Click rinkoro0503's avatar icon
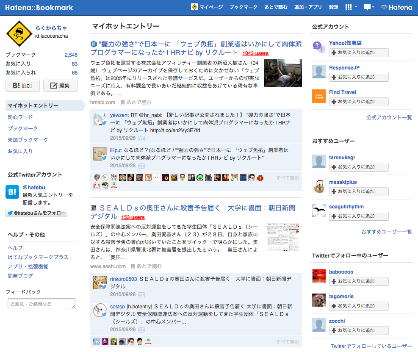The image size is (418, 352). pyautogui.click(x=100, y=283)
